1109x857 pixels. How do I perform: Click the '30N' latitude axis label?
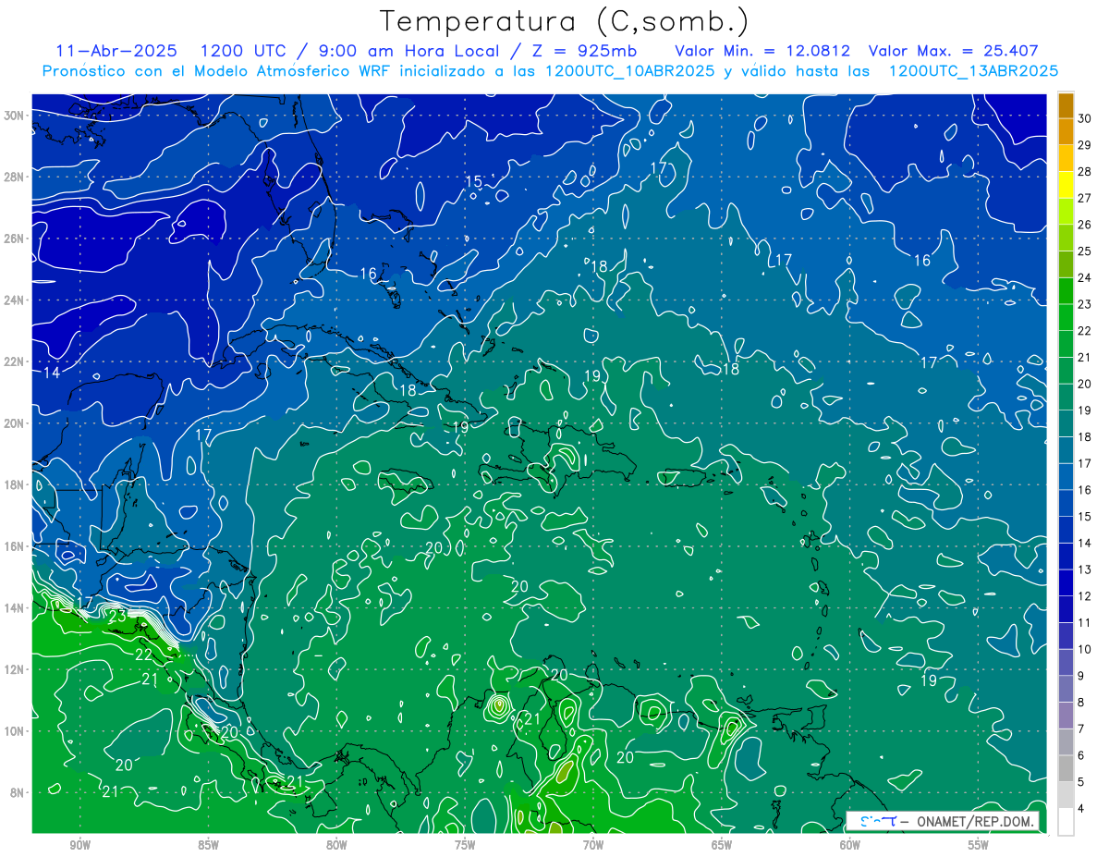(16, 116)
